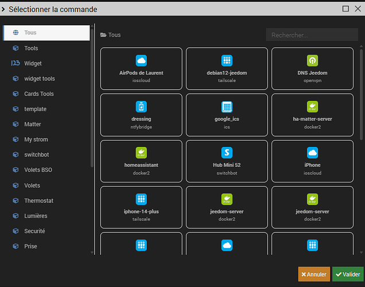Screen dimensions: 365x287
Task: Click the cube icon beside Lumières
Action: tap(15, 216)
